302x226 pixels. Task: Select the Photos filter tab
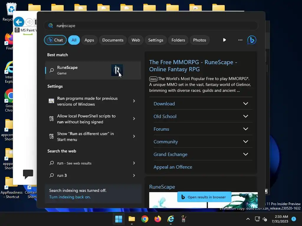tap(200, 40)
